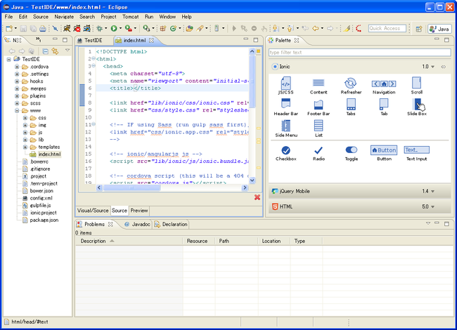Open the Window menu
Image resolution: width=457 pixels, height=330 pixels.
tap(167, 17)
